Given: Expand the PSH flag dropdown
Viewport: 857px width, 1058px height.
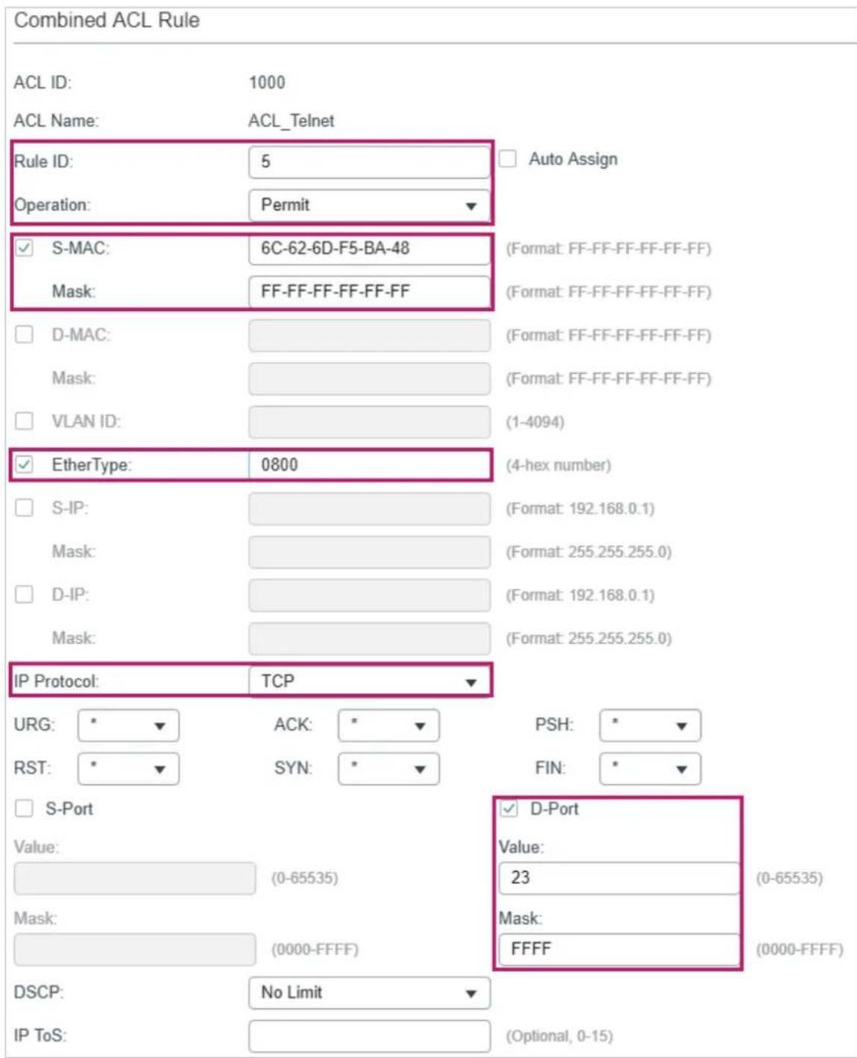Looking at the screenshot, I should click(x=649, y=725).
